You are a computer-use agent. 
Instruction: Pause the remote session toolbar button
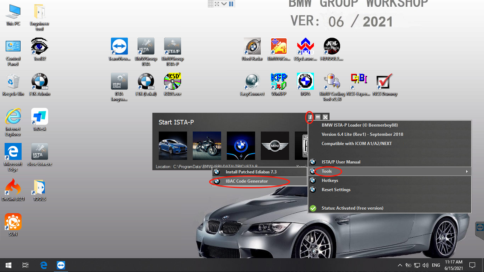coord(231,4)
